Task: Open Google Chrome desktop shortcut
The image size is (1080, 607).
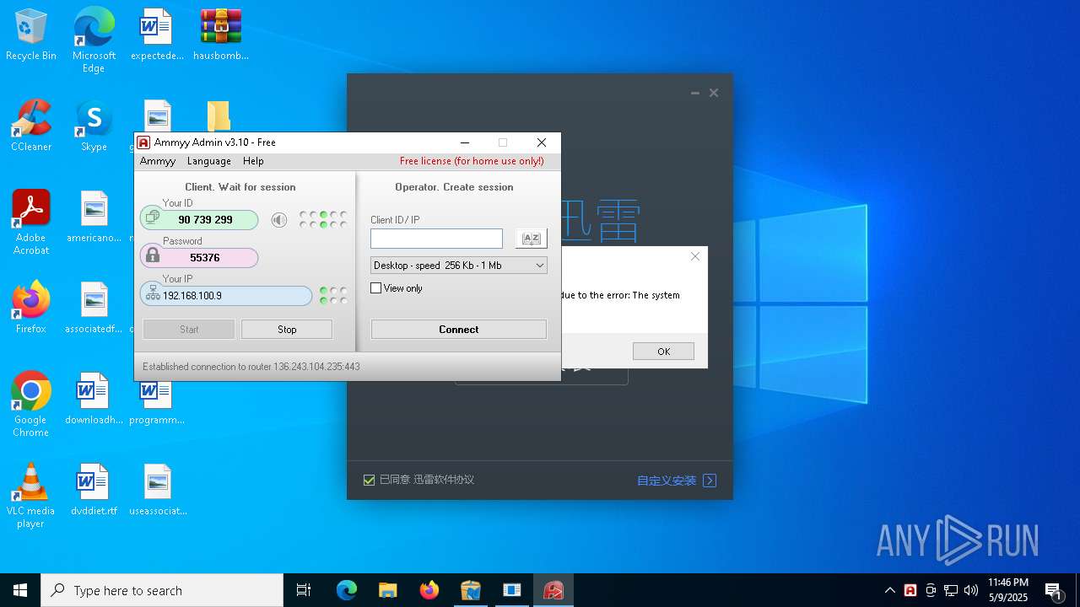Action: click(31, 405)
